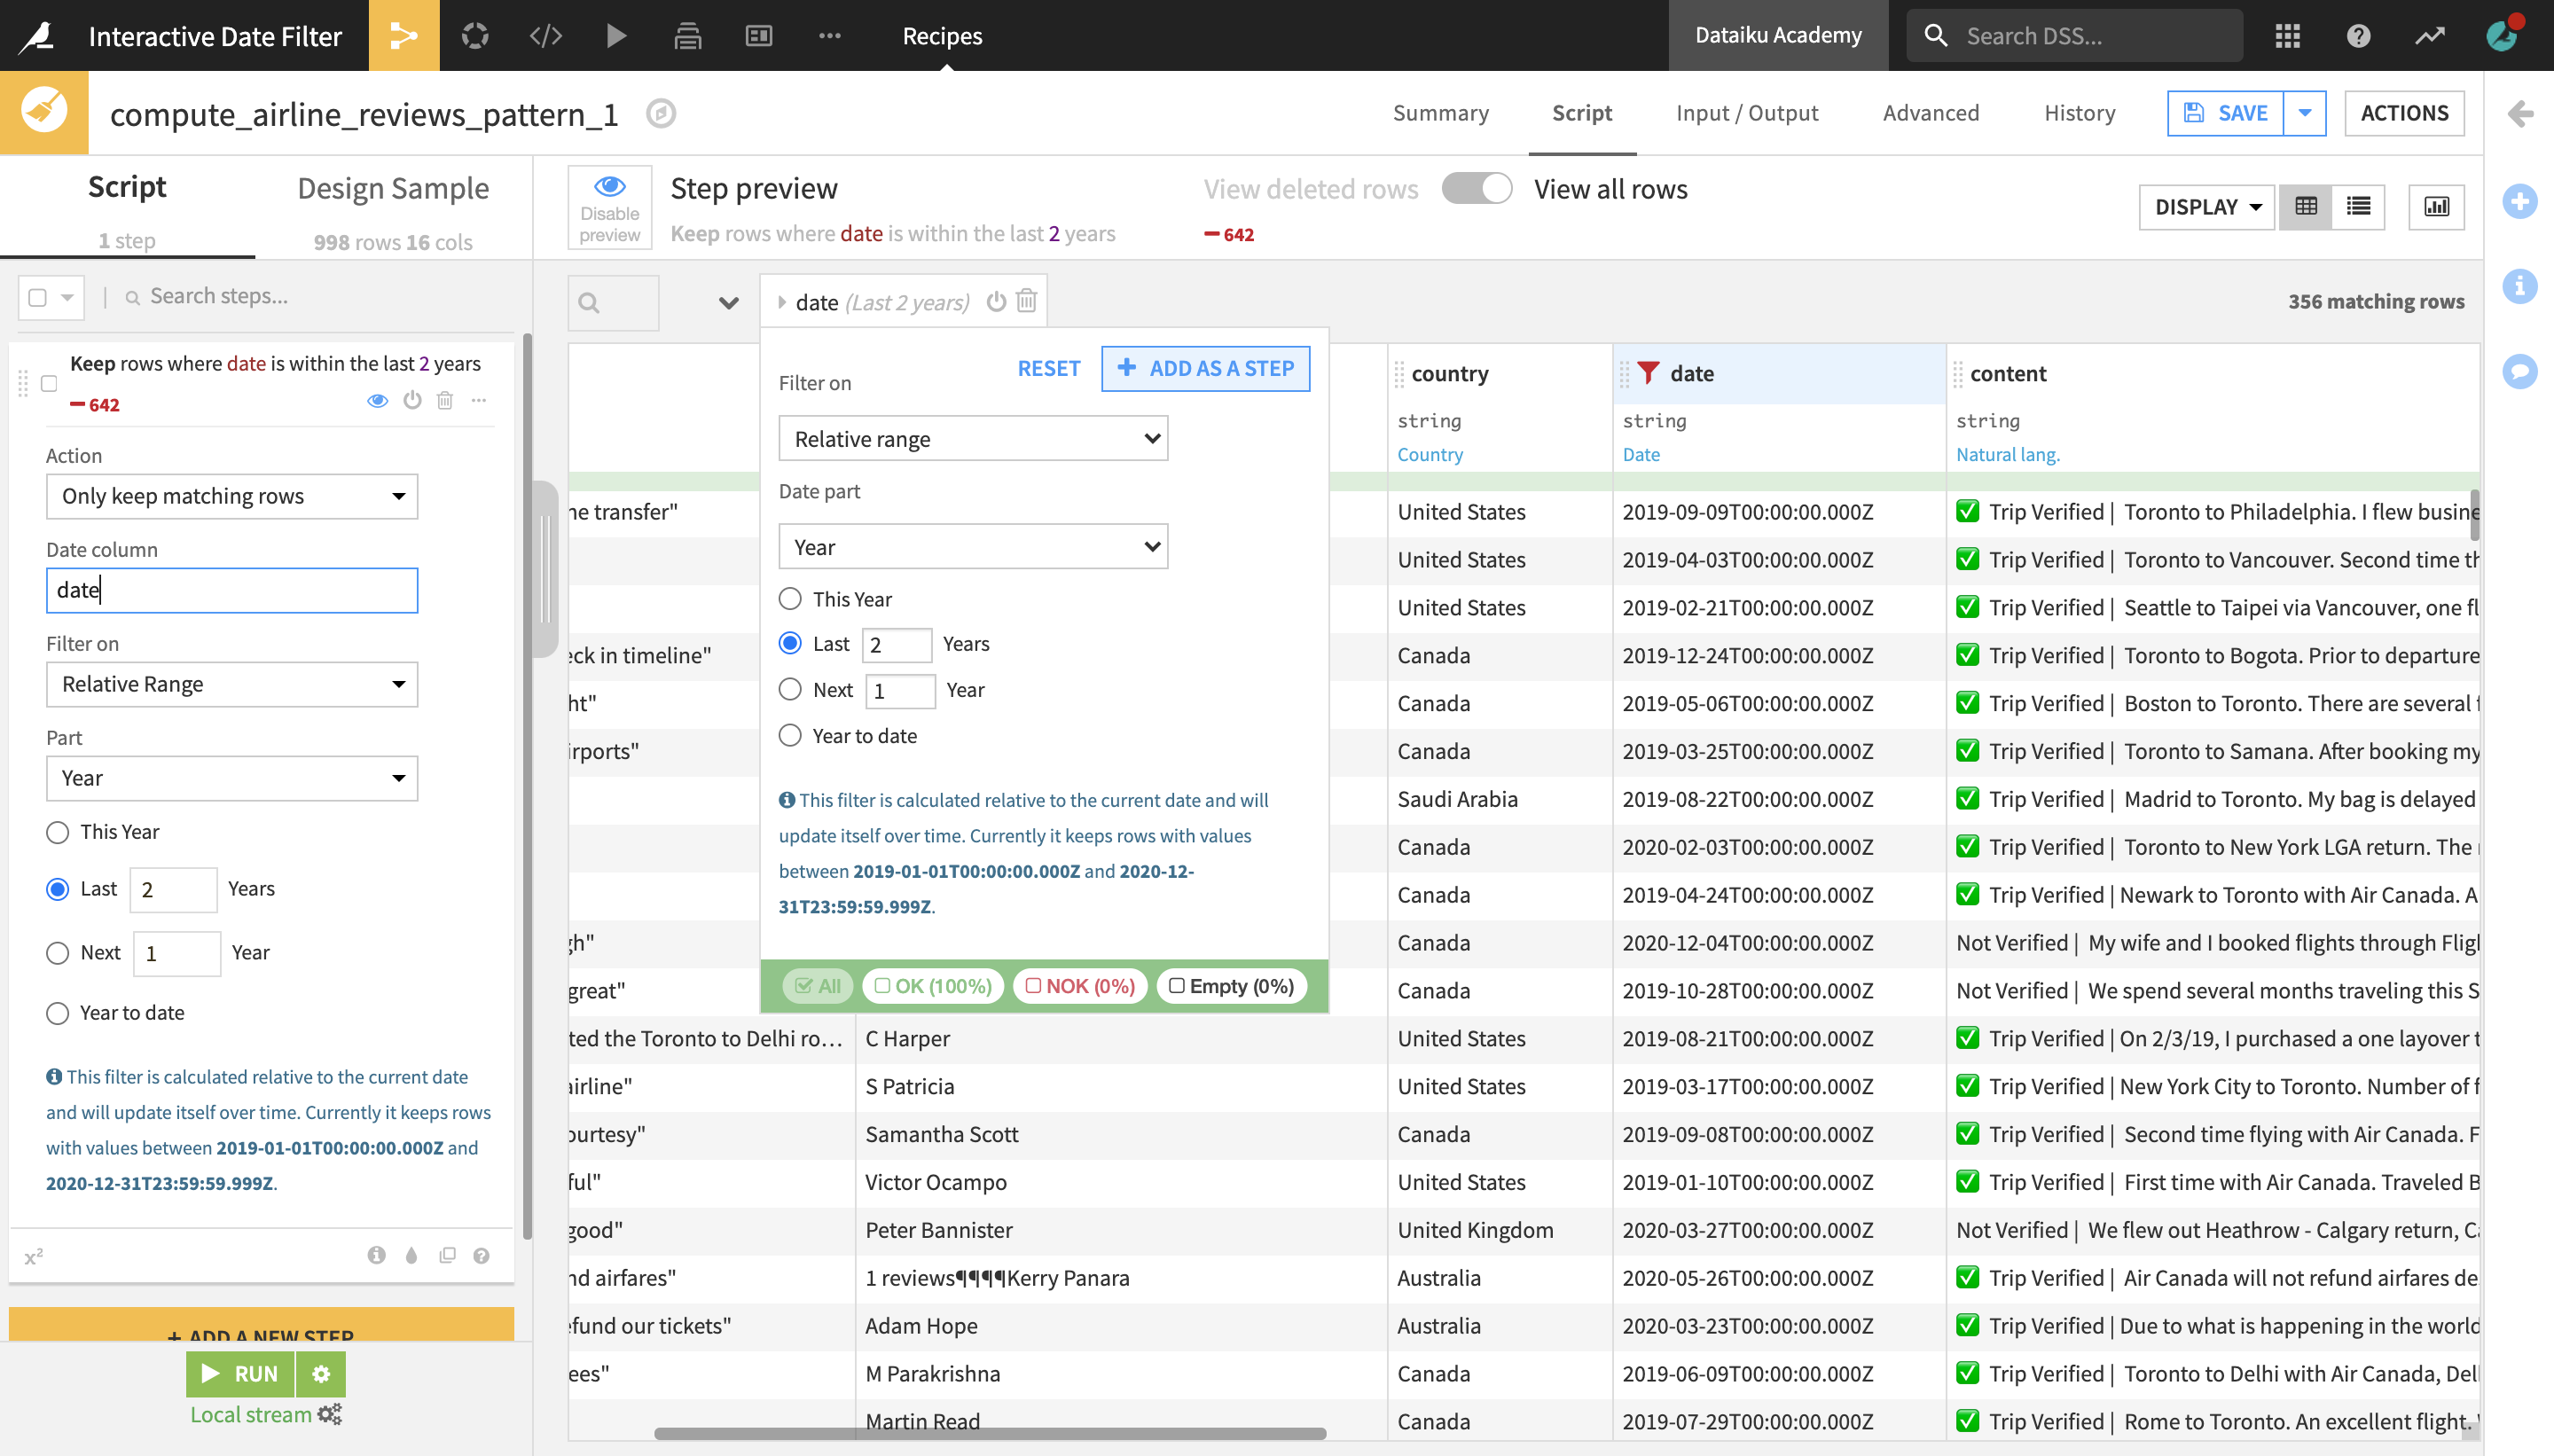This screenshot has height=1456, width=2554.
Task: Click the date column input field
Action: (231, 588)
